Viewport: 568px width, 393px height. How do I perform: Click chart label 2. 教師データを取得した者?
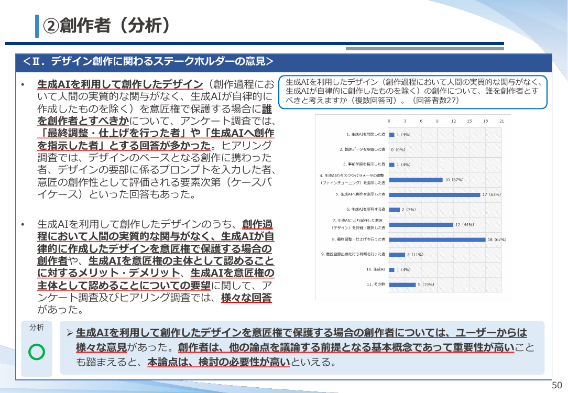(x=363, y=149)
